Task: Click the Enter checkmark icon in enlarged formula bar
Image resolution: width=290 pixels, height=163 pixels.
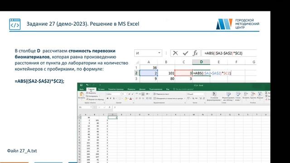Action: click(x=185, y=53)
